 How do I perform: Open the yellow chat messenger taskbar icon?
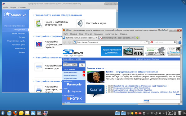click(x=21, y=113)
